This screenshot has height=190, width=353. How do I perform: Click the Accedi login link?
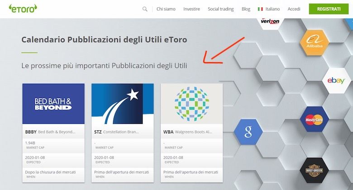click(294, 9)
